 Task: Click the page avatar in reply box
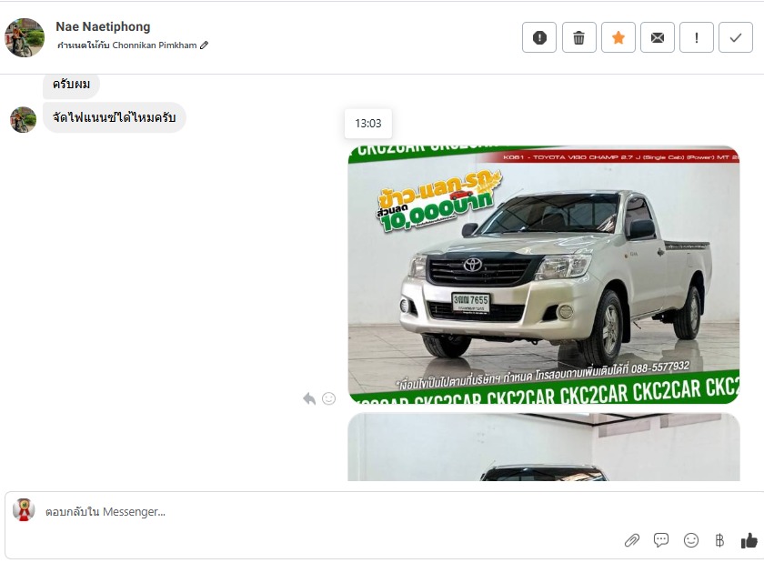click(24, 510)
